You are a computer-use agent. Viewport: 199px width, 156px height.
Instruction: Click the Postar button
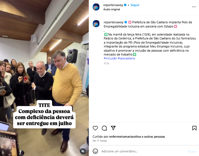[192, 152]
